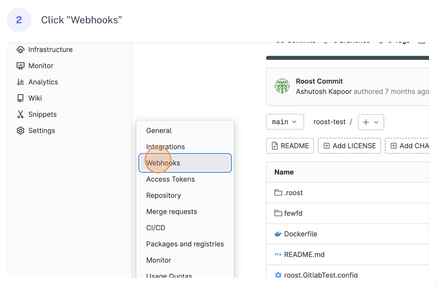Open Settings via the gear icon
Viewport: 437px width, 286px height.
coord(20,130)
